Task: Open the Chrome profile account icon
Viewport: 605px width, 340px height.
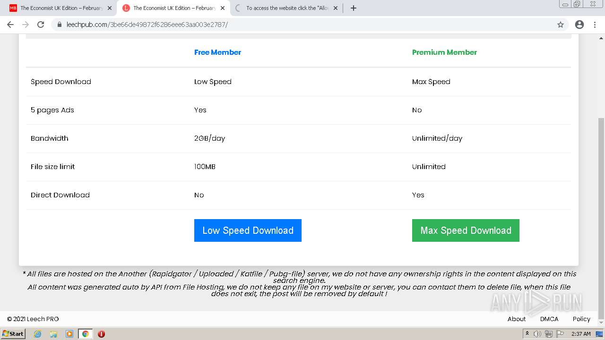Action: pos(579,25)
